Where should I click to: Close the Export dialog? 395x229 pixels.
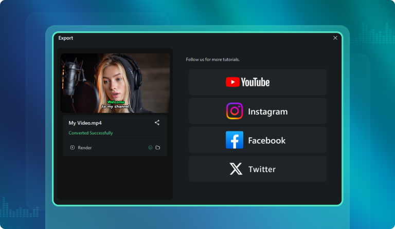pyautogui.click(x=335, y=37)
